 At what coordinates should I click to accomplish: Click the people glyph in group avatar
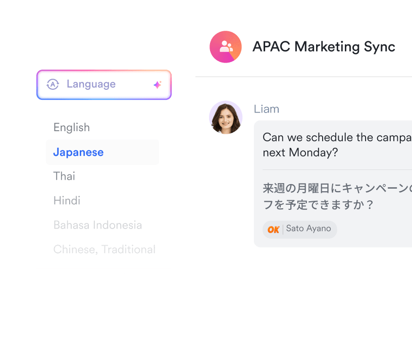pyautogui.click(x=226, y=46)
